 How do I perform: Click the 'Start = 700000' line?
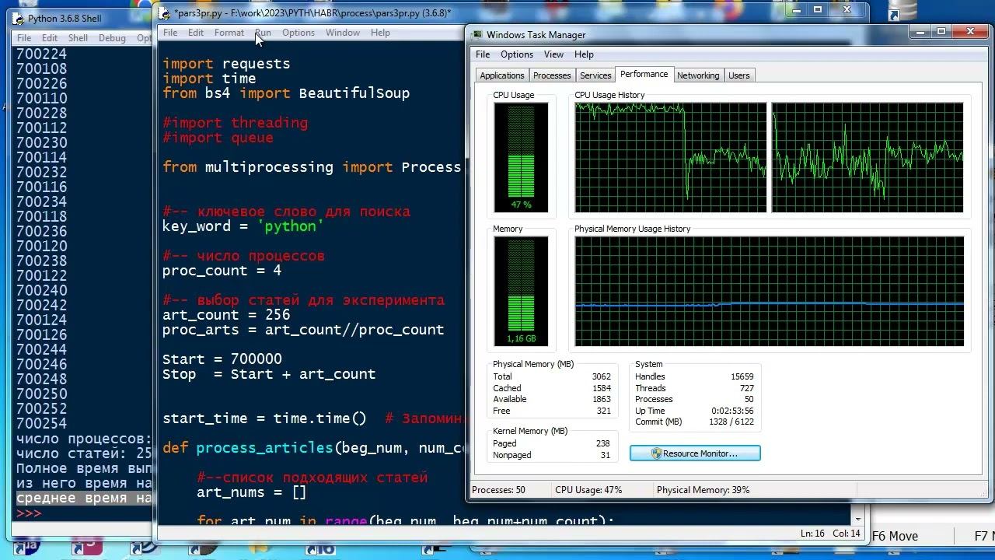pyautogui.click(x=222, y=359)
